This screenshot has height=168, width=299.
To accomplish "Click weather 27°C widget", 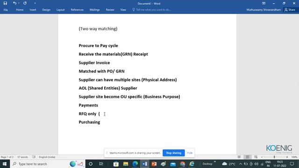I will (x=228, y=164).
